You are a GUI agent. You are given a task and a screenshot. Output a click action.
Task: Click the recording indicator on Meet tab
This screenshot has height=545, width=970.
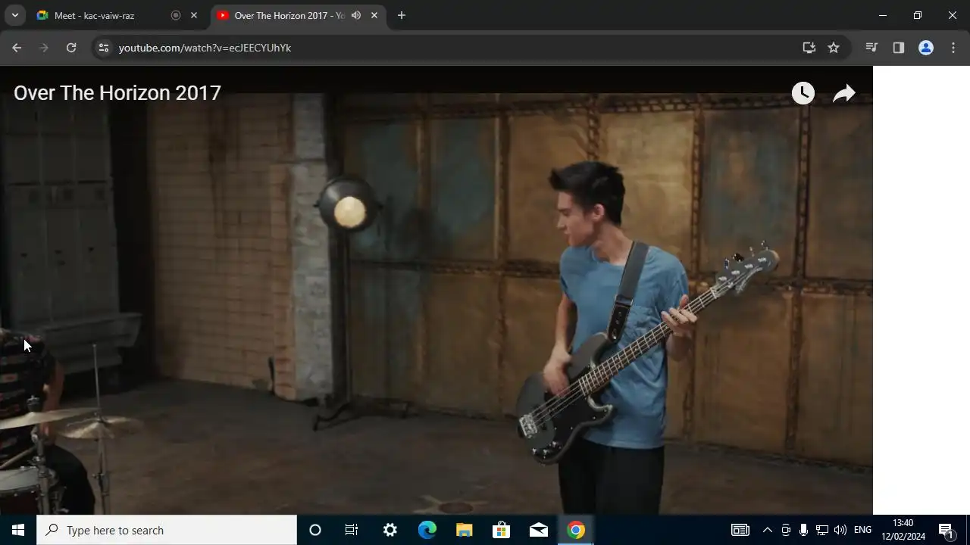pyautogui.click(x=176, y=15)
